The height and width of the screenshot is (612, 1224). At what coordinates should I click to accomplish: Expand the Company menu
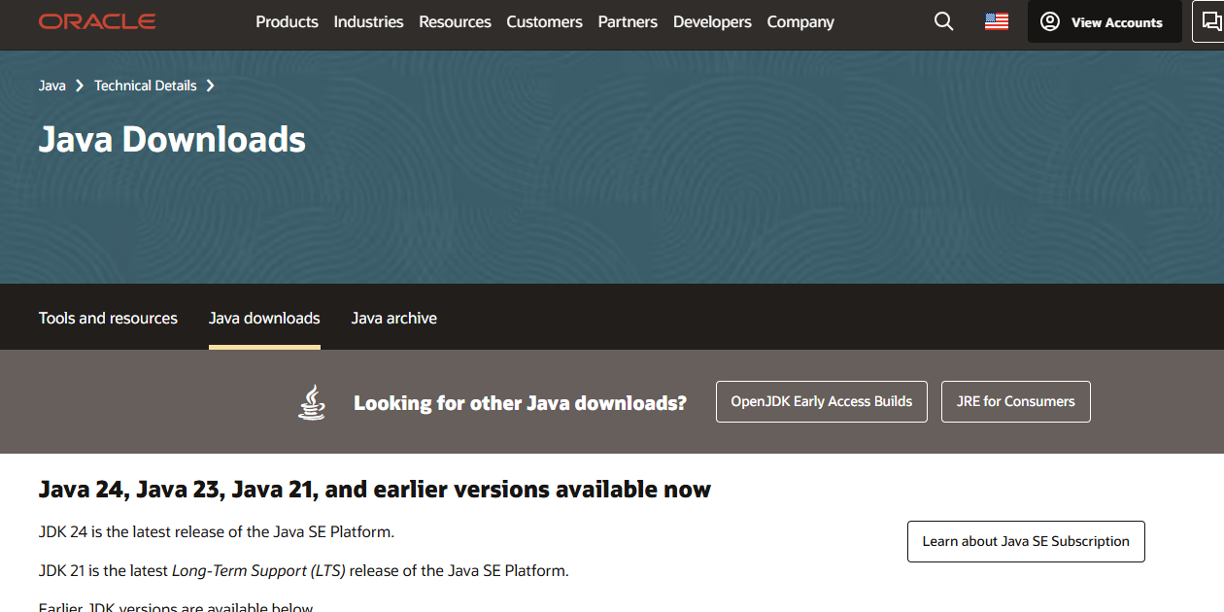pyautogui.click(x=800, y=21)
